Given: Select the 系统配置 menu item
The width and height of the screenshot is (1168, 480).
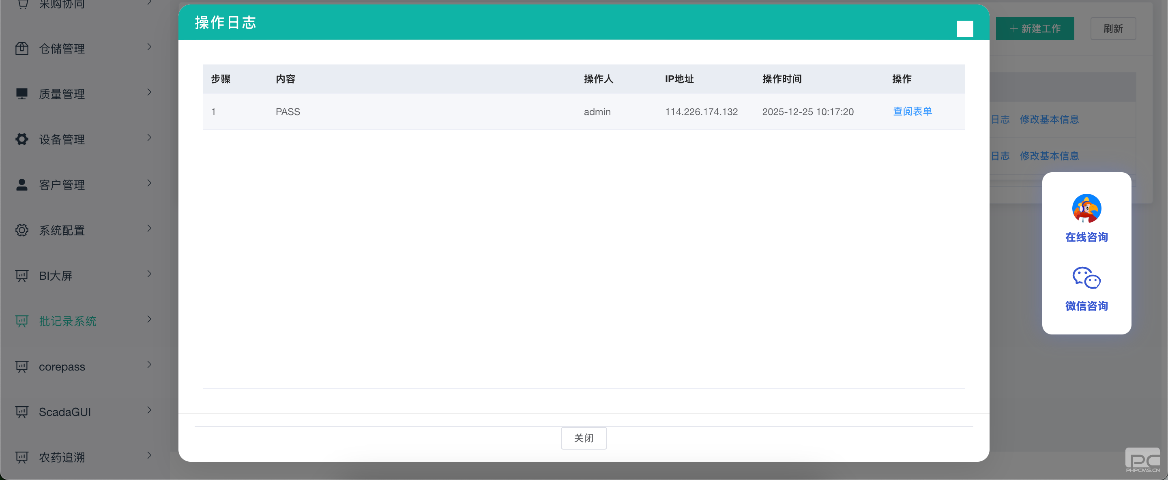Looking at the screenshot, I should [x=62, y=231].
